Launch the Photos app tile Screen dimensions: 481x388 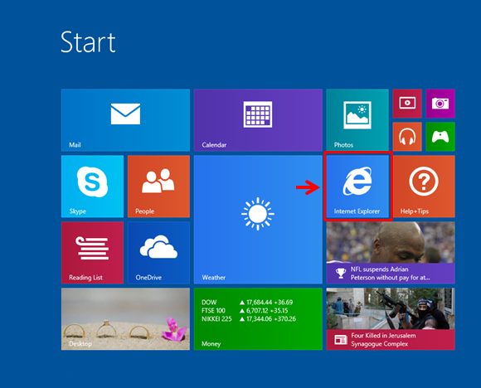click(x=357, y=120)
